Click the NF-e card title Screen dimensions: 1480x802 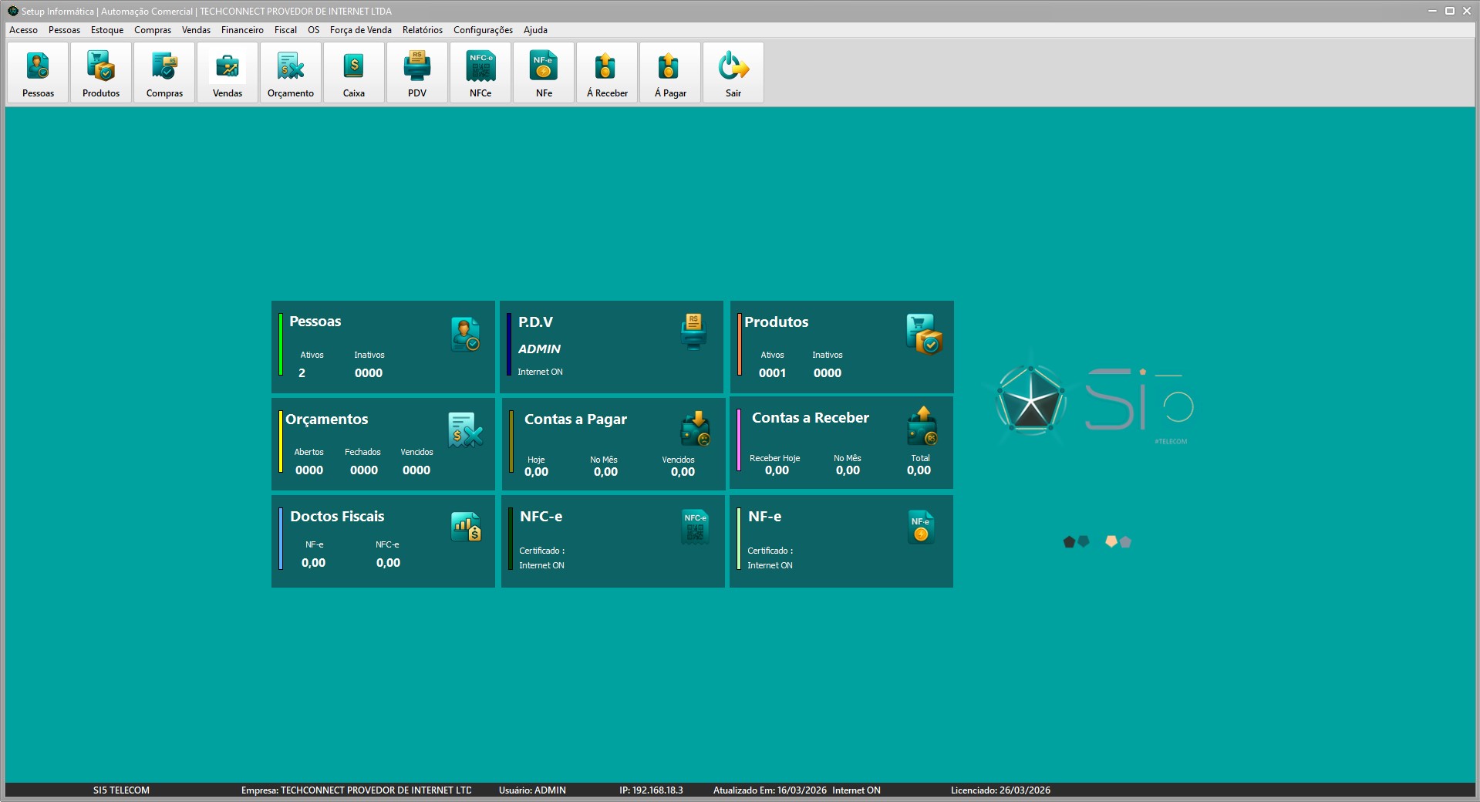764,517
